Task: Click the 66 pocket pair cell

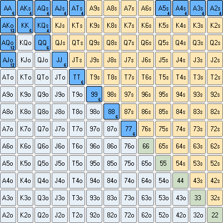Action: [146, 146]
